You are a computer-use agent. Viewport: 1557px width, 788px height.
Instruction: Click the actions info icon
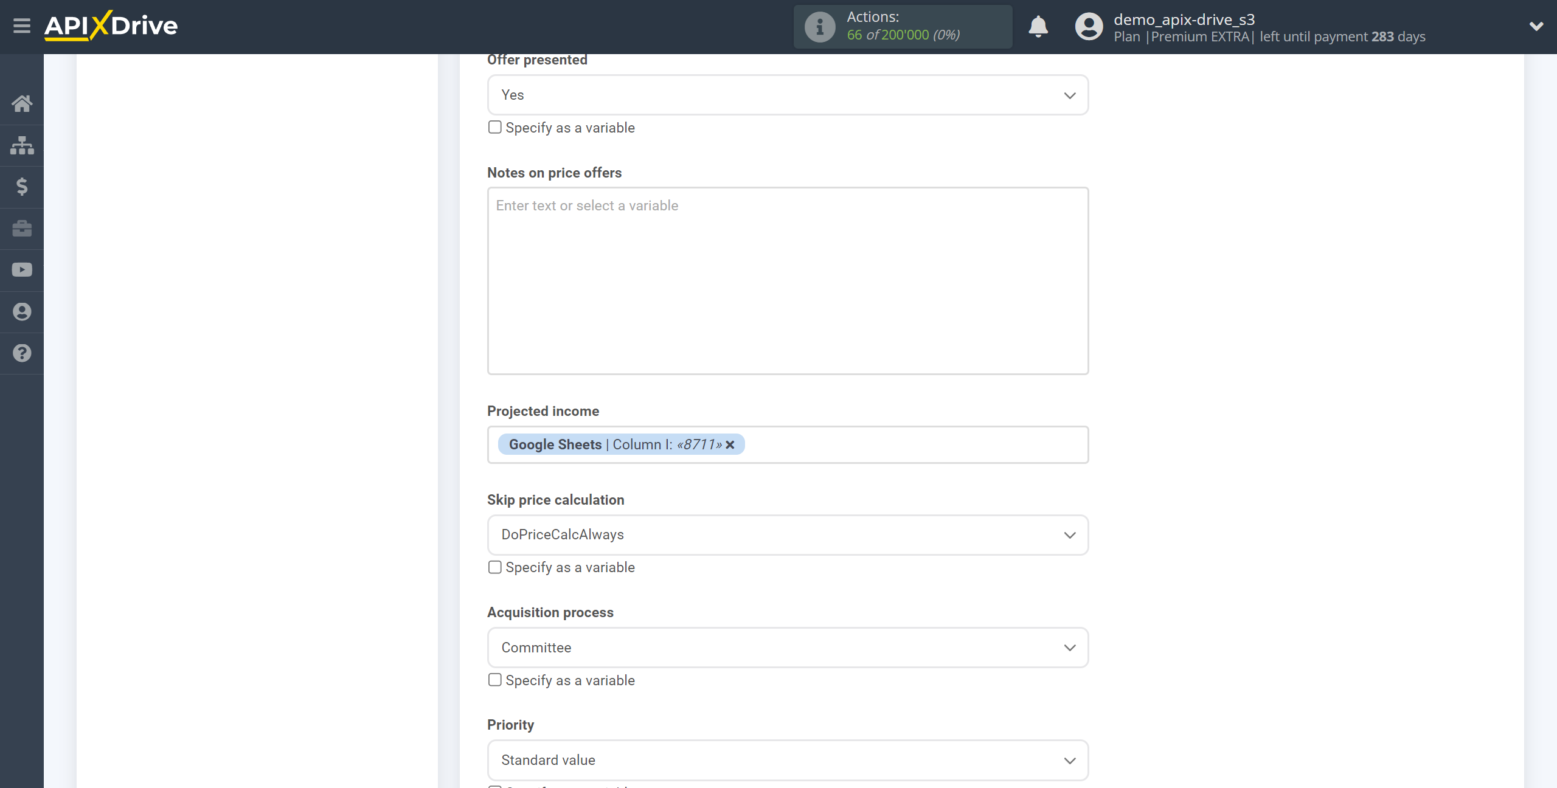820,27
